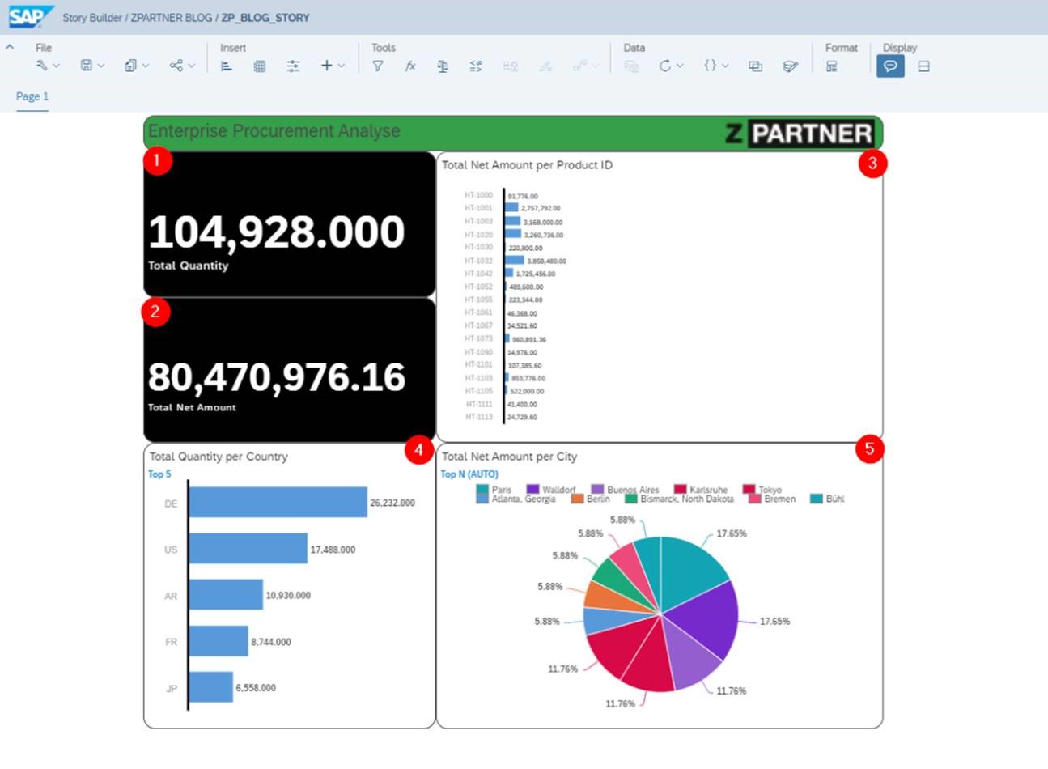Select the DE bar in country chart
This screenshot has width=1048, height=769.
tap(278, 503)
